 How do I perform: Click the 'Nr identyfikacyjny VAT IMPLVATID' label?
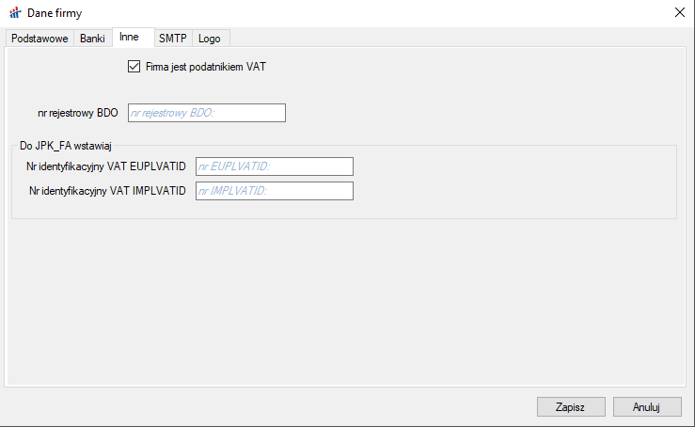pos(107,191)
